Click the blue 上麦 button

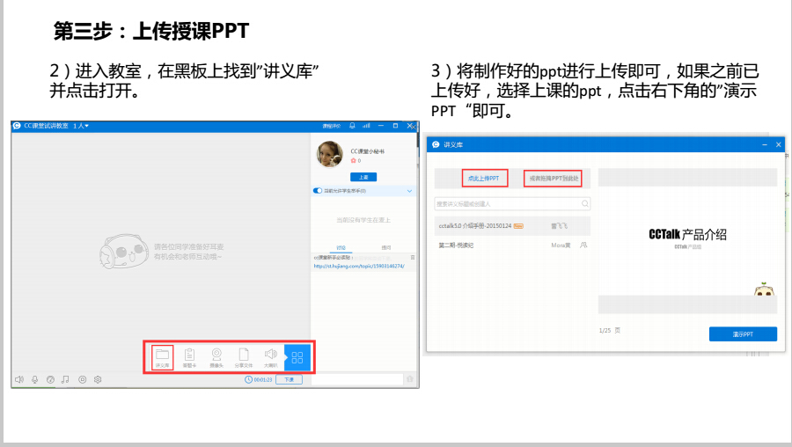tap(363, 177)
